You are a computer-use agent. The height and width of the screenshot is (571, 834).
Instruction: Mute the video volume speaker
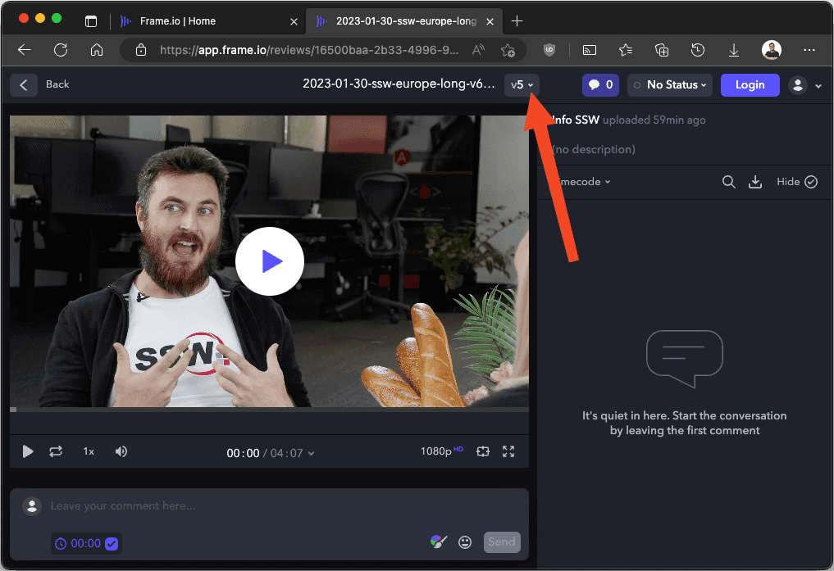[121, 451]
